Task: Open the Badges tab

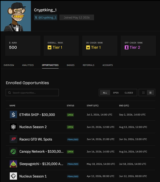Action: coord(71,65)
